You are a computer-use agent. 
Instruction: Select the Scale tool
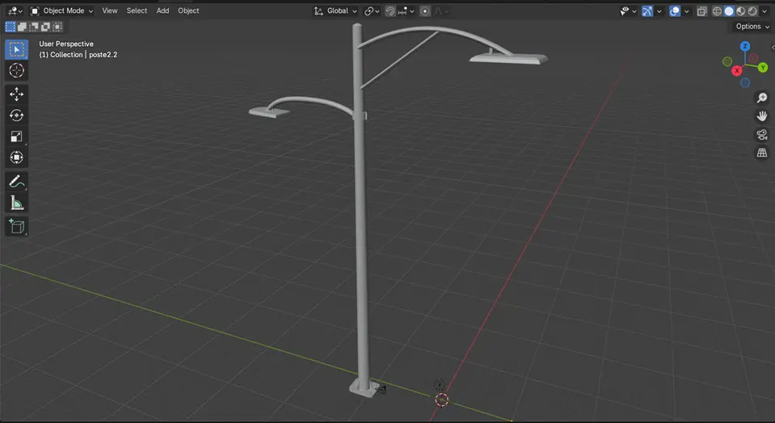click(x=16, y=136)
